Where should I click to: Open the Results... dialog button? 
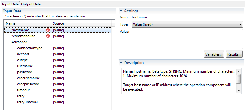pyautogui.click(x=234, y=54)
